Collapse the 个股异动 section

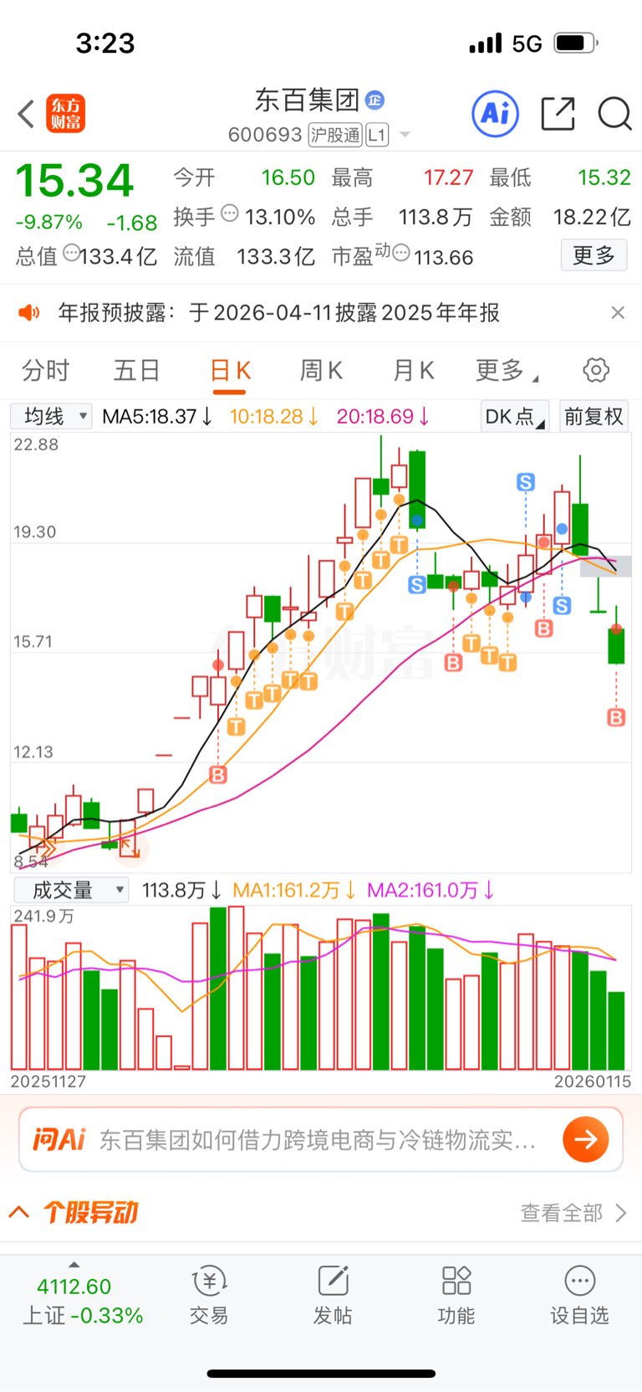(19, 1212)
